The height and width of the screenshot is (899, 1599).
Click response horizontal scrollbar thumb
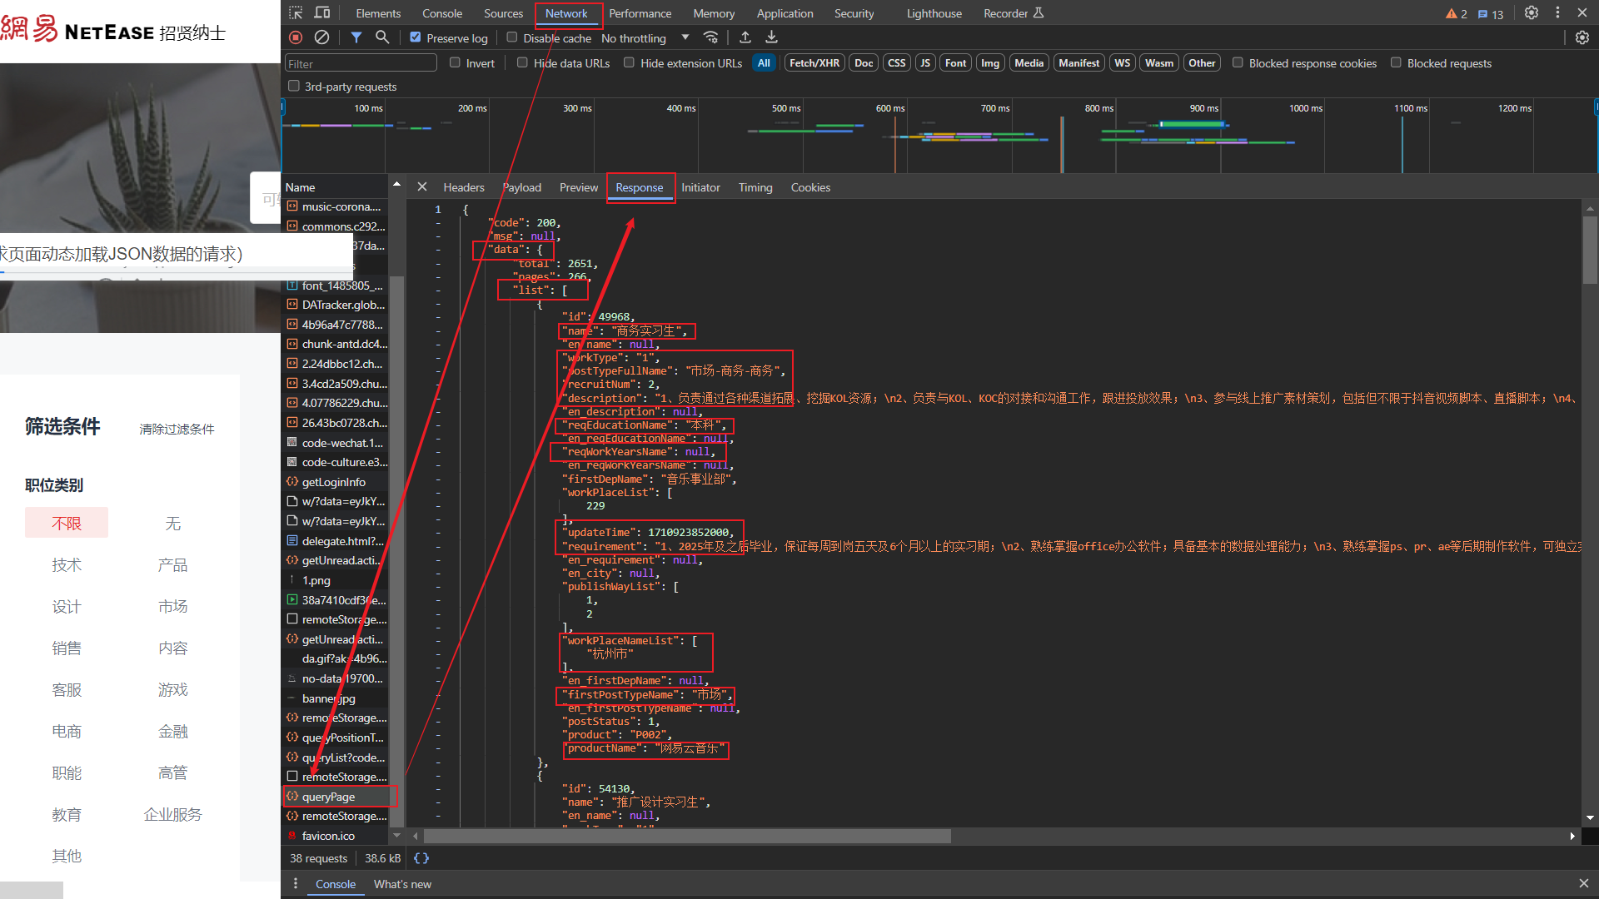pos(687,836)
